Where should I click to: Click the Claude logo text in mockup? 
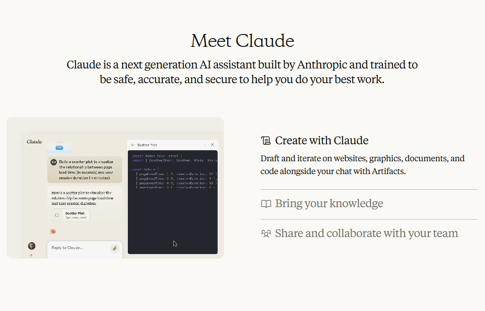click(x=34, y=141)
